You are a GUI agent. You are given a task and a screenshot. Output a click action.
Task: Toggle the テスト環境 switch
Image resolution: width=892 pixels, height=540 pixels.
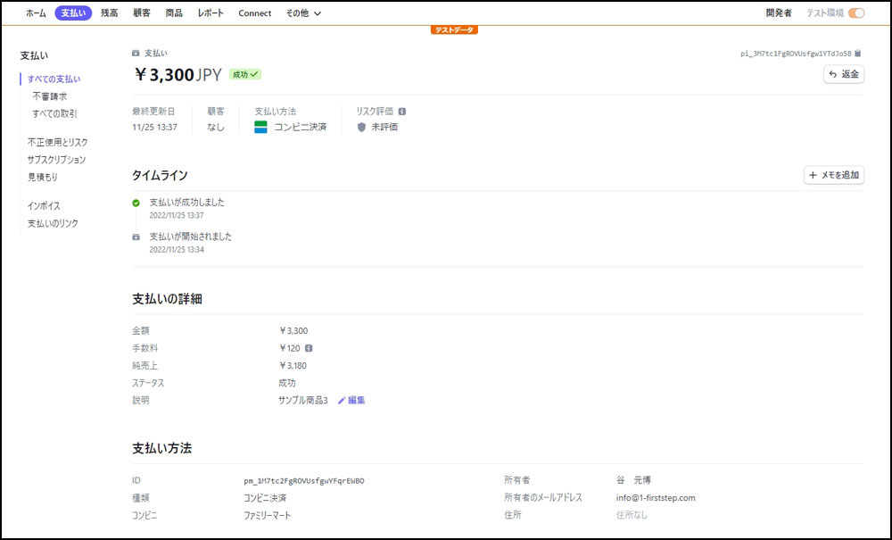pyautogui.click(x=856, y=13)
